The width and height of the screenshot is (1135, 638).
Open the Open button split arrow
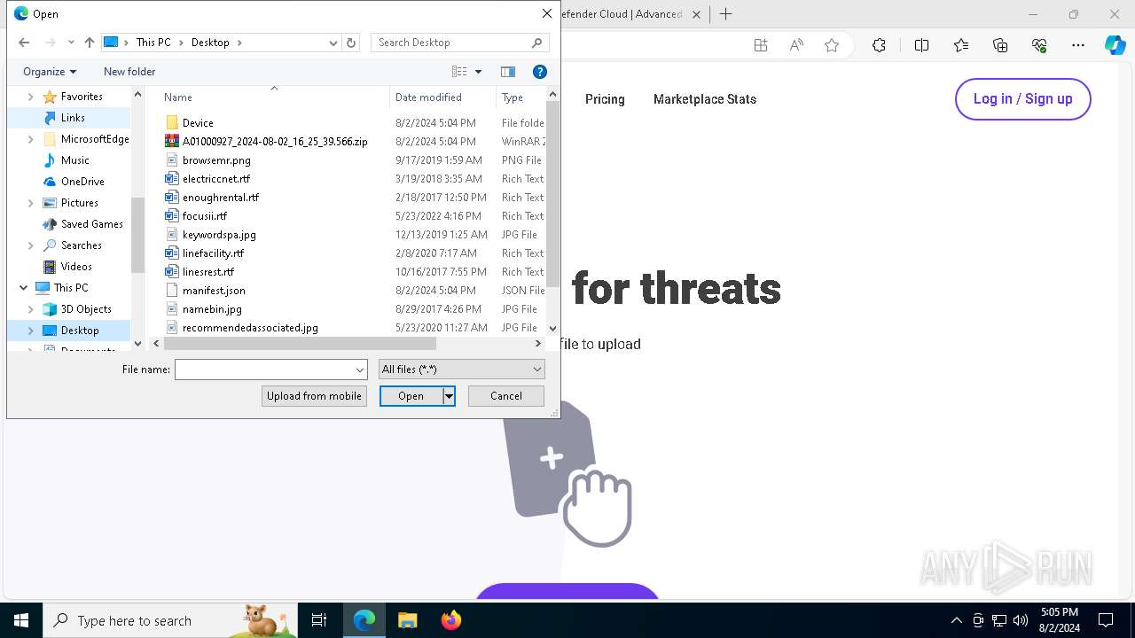(x=450, y=396)
